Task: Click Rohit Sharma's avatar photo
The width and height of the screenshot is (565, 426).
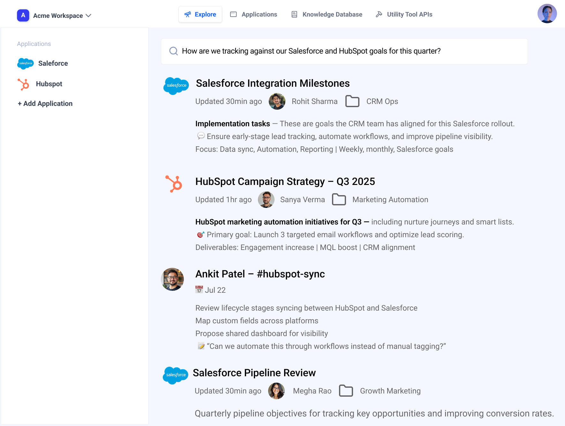Action: coord(277,101)
